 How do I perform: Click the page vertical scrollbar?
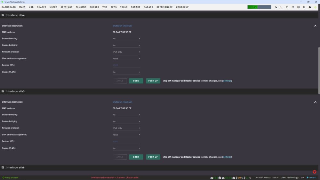[x=319, y=71]
